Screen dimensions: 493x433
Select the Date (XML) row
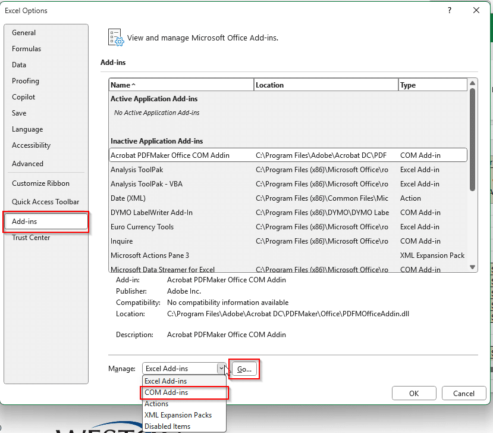[288, 198]
